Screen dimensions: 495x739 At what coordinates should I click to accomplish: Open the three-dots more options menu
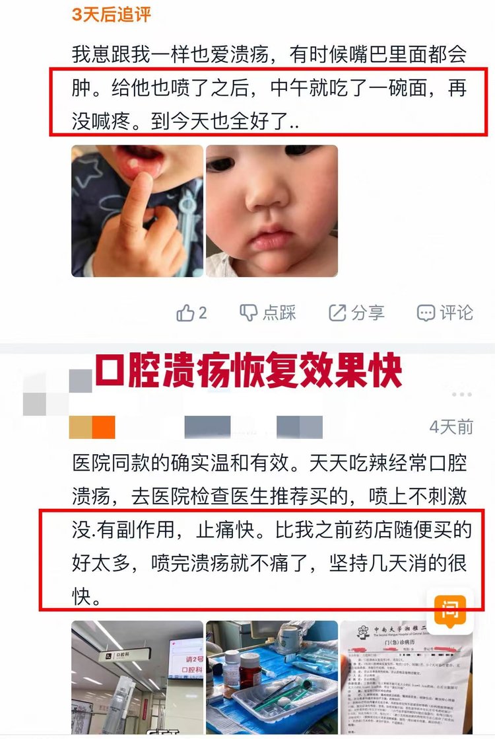point(461,395)
